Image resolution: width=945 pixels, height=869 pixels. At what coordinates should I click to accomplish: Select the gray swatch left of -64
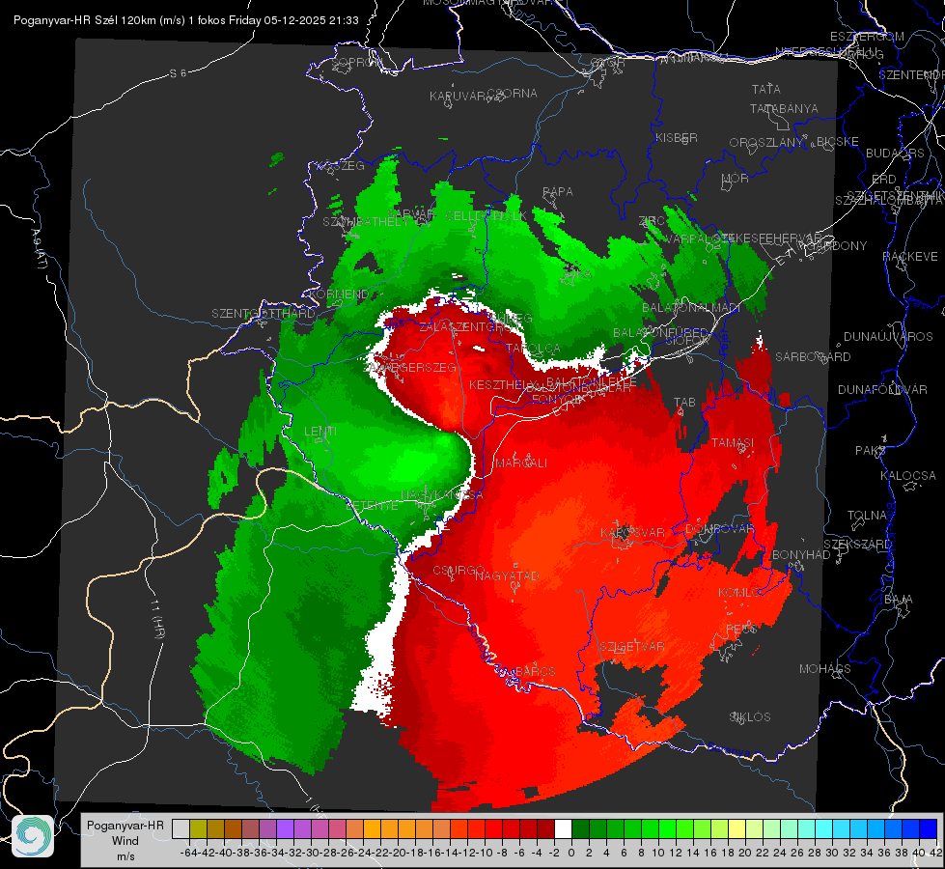click(x=181, y=829)
